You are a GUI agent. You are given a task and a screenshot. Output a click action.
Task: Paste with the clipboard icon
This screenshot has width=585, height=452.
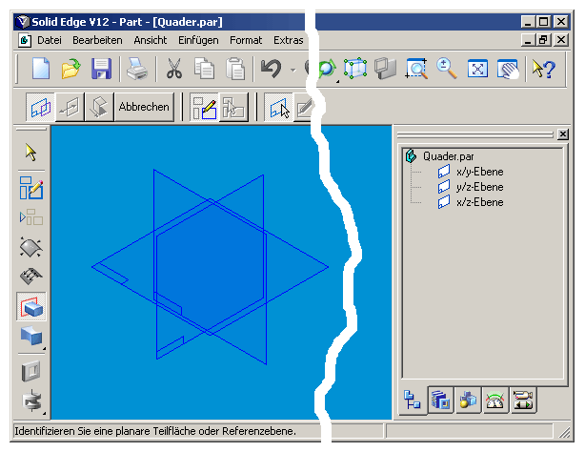click(x=235, y=69)
